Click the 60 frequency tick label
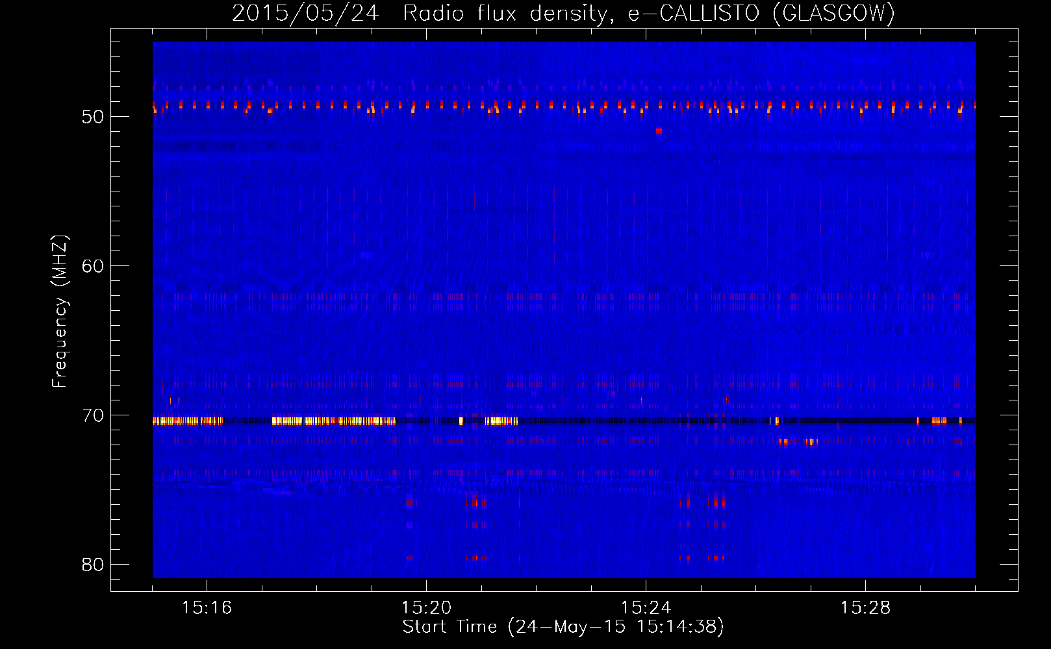 pyautogui.click(x=93, y=266)
